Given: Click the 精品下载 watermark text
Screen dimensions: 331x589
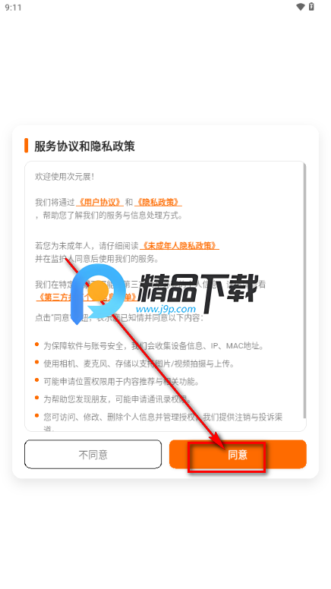Looking at the screenshot, I should tap(197, 288).
